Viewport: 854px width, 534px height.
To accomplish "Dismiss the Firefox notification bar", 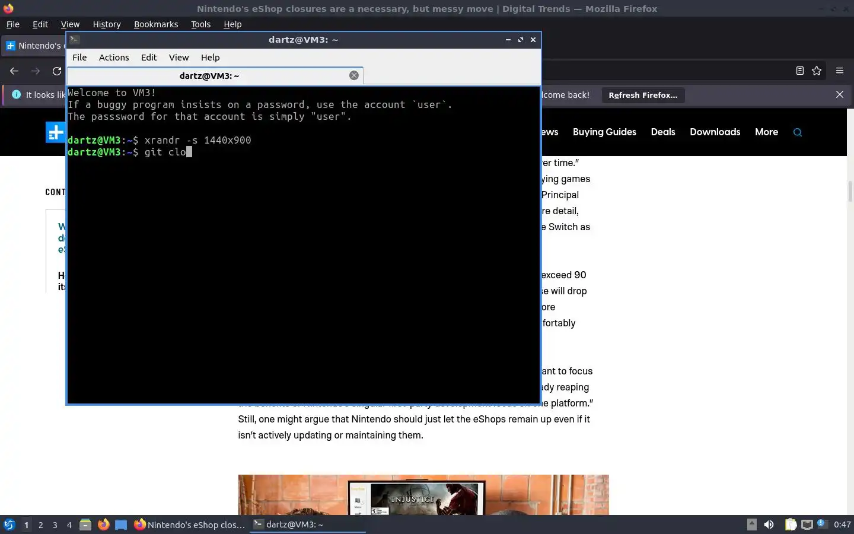I will pos(839,94).
